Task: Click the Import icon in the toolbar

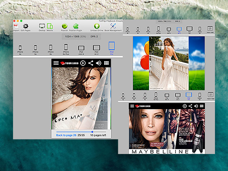Action: (16, 26)
